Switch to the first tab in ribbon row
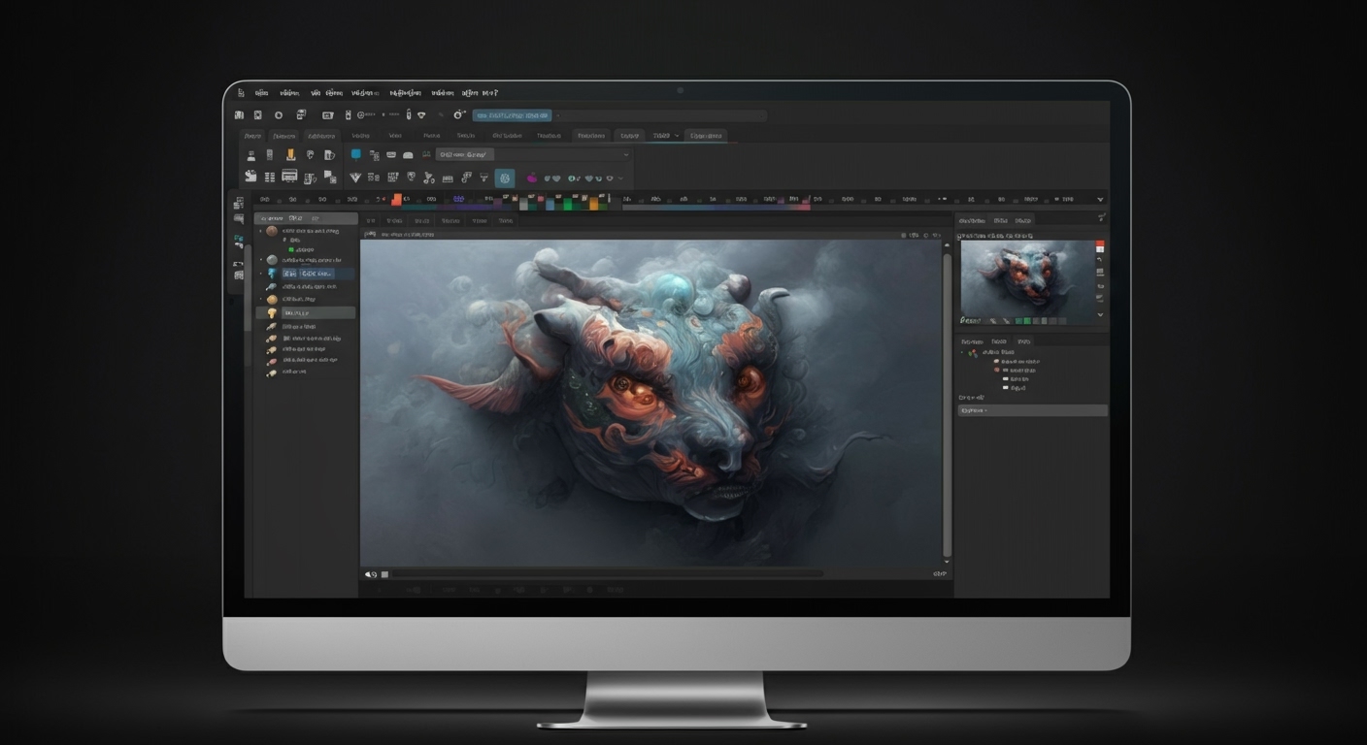 point(252,136)
